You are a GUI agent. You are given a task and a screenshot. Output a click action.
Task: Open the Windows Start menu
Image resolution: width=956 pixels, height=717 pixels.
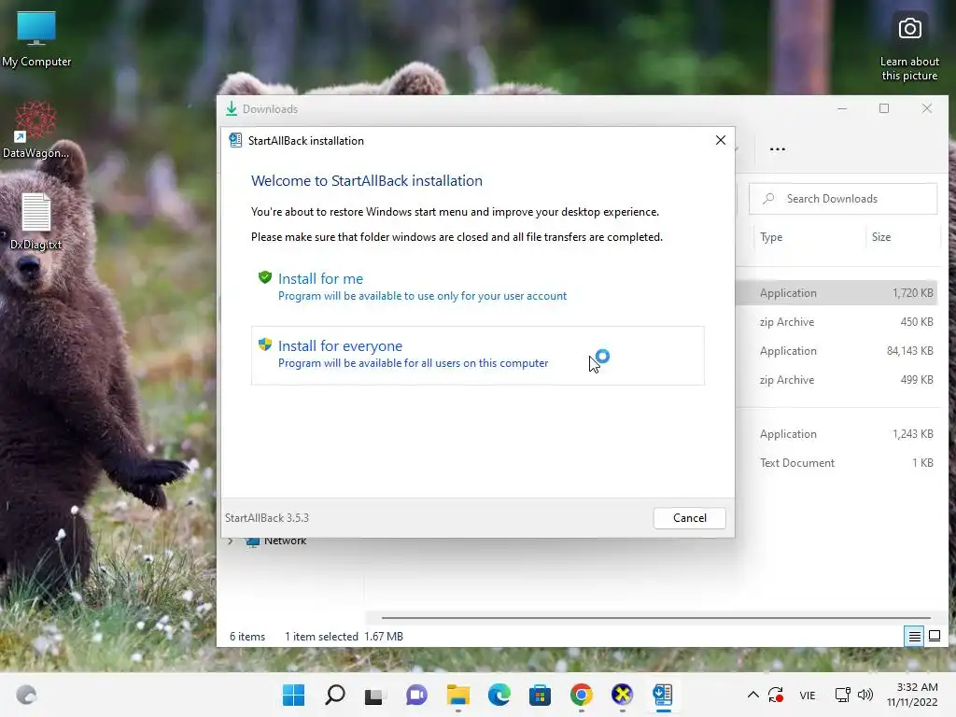(x=293, y=695)
